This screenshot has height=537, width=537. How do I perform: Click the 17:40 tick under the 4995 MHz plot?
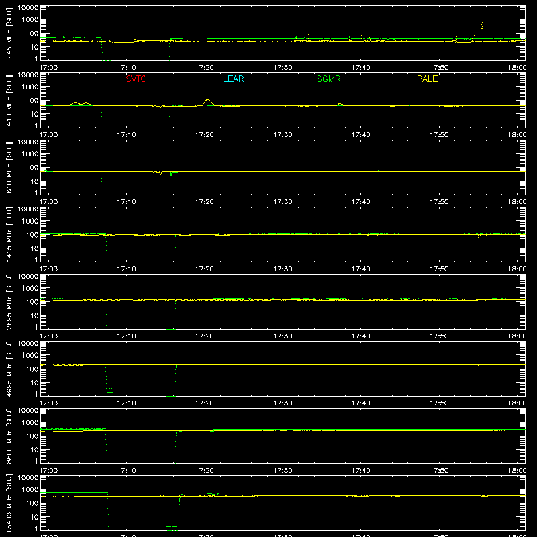(360, 403)
